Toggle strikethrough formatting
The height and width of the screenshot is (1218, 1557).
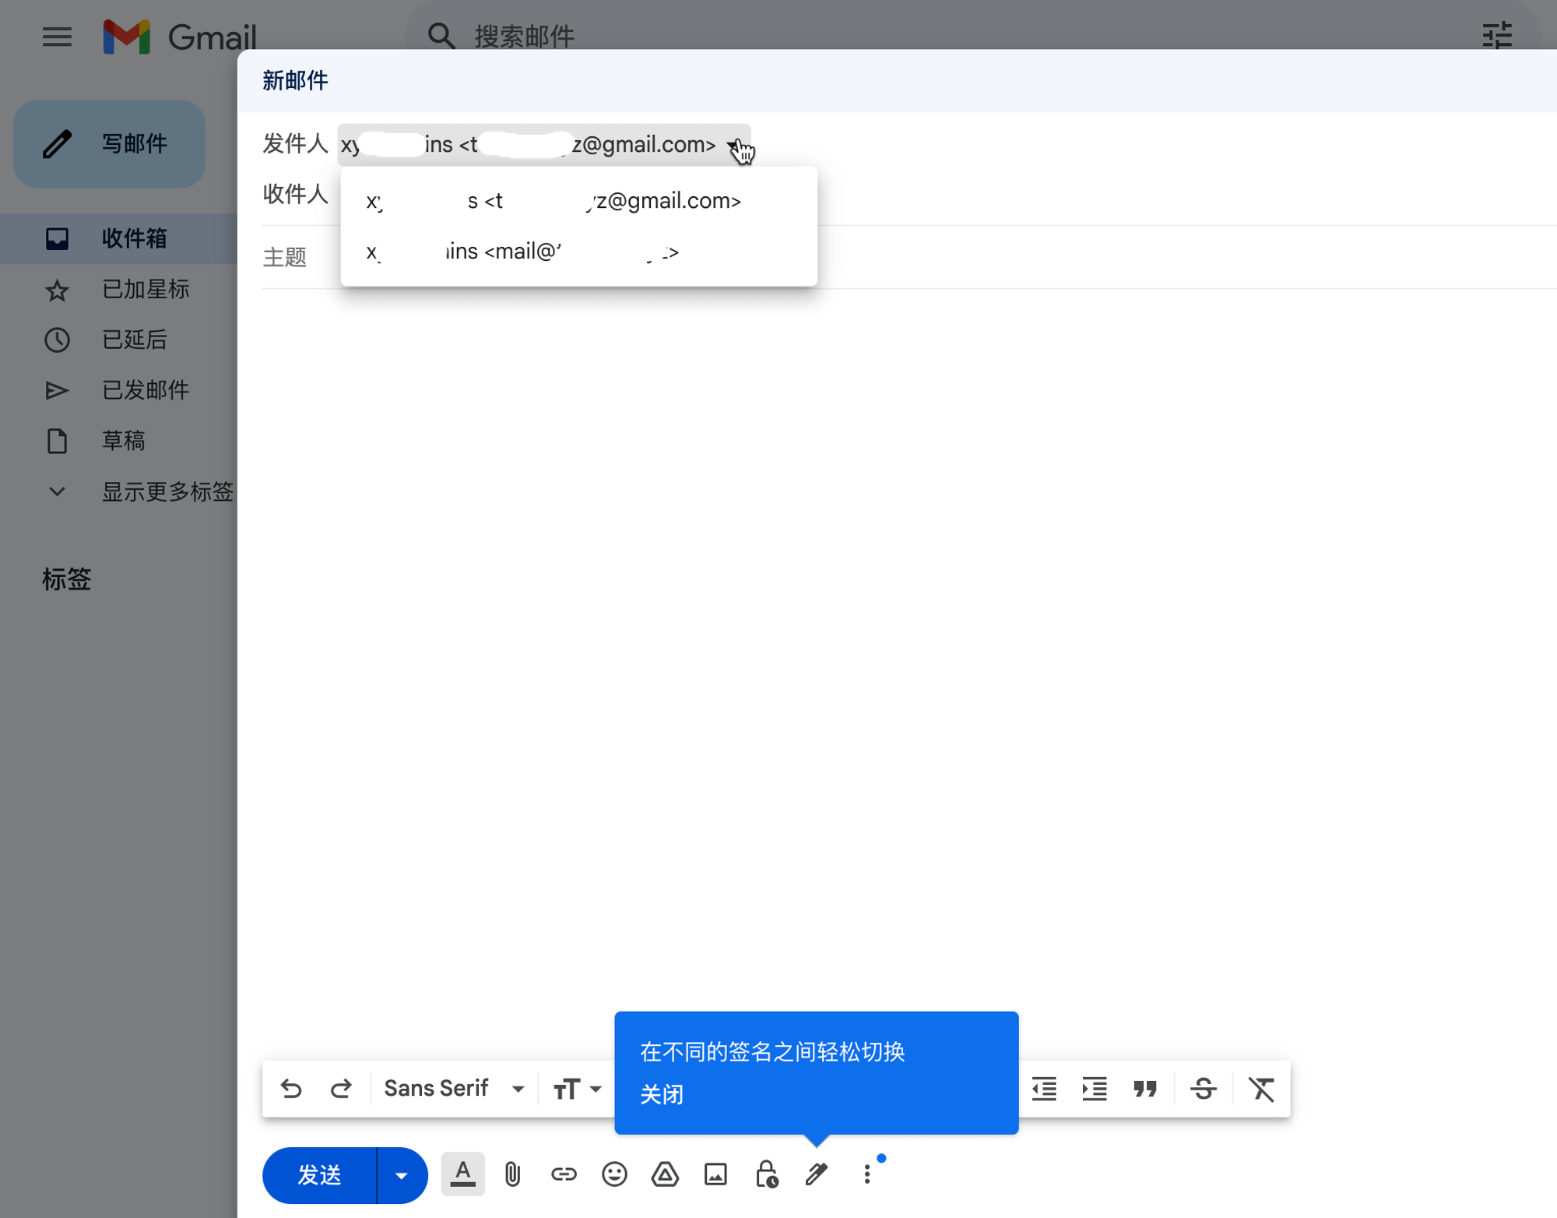(x=1204, y=1089)
